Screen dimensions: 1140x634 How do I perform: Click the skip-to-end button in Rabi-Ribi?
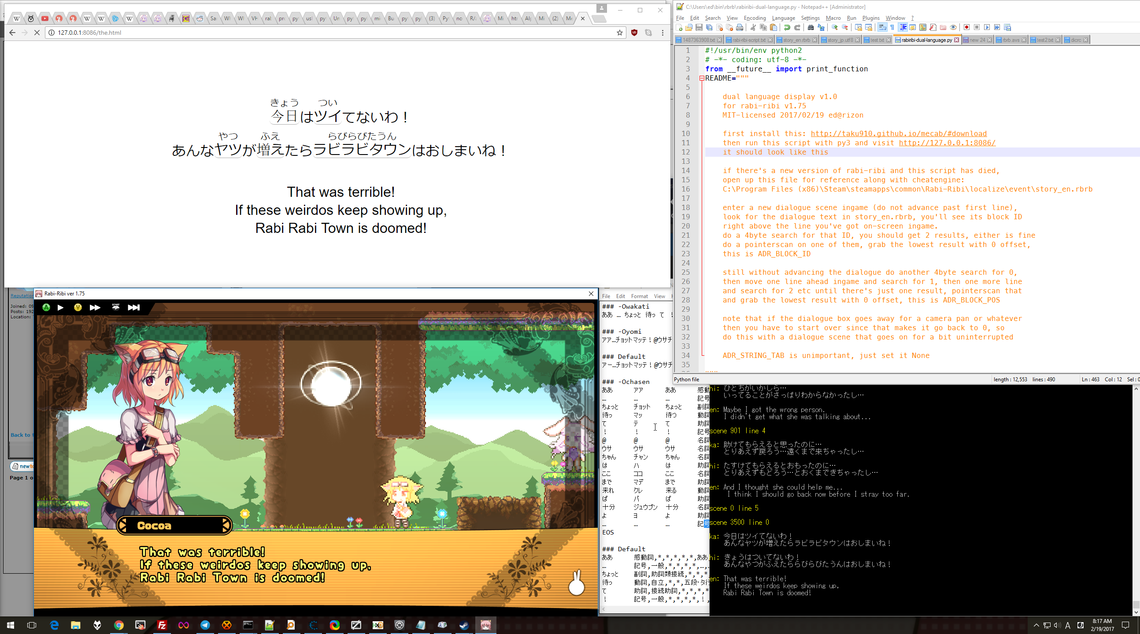click(x=133, y=307)
